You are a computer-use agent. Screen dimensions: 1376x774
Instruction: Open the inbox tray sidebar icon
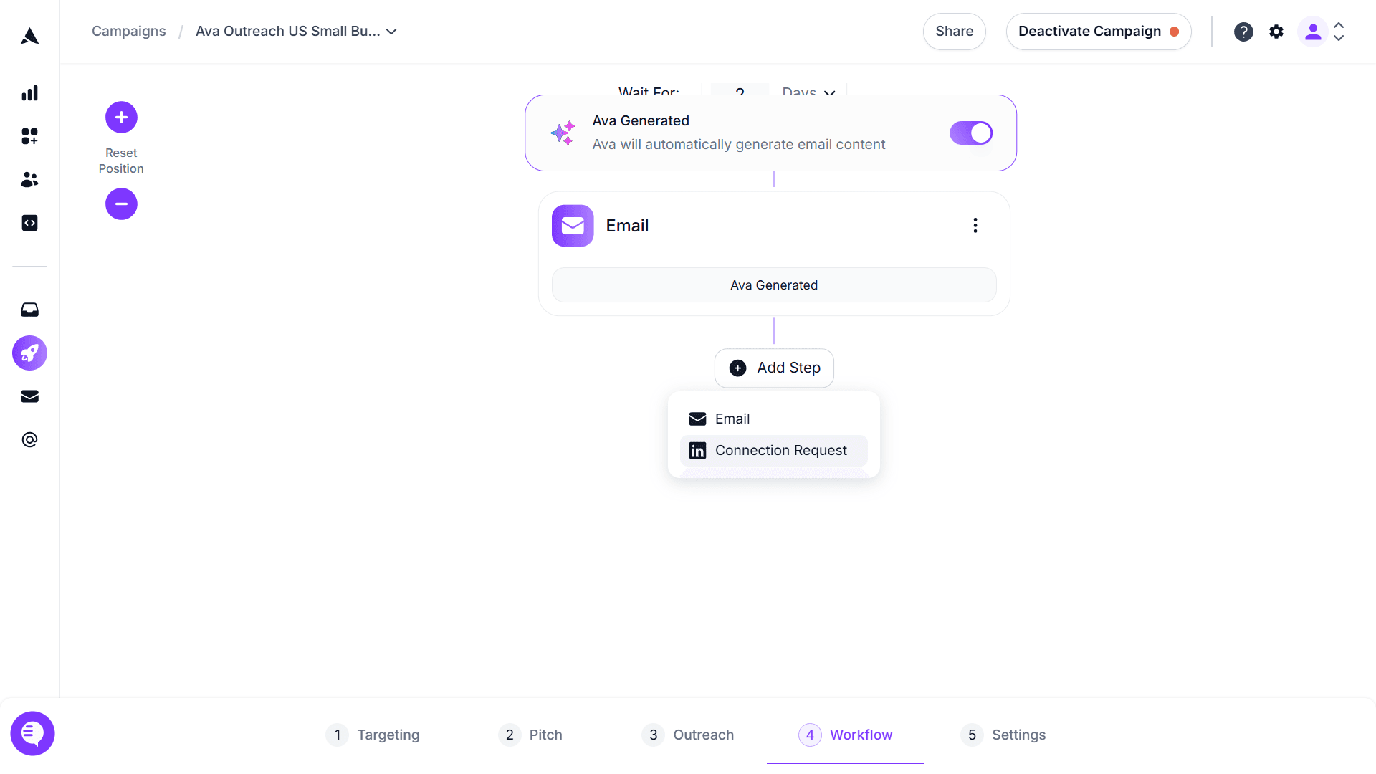[29, 310]
